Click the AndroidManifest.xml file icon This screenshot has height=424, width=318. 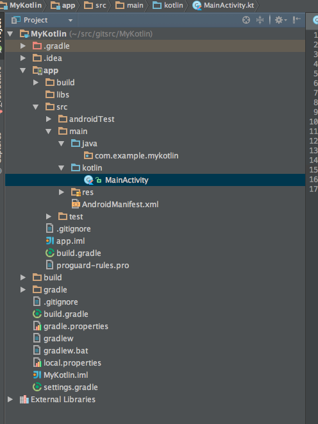click(76, 204)
